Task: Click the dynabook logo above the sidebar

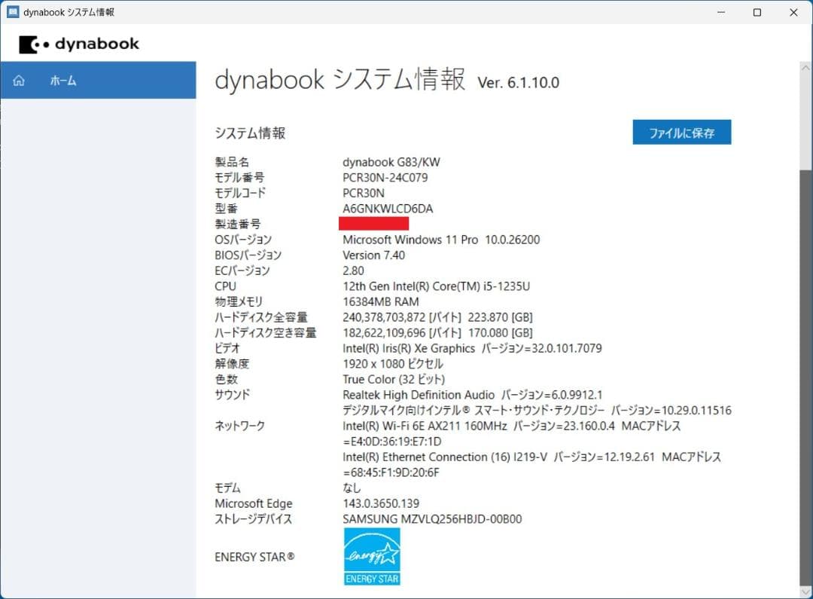Action: tap(78, 44)
